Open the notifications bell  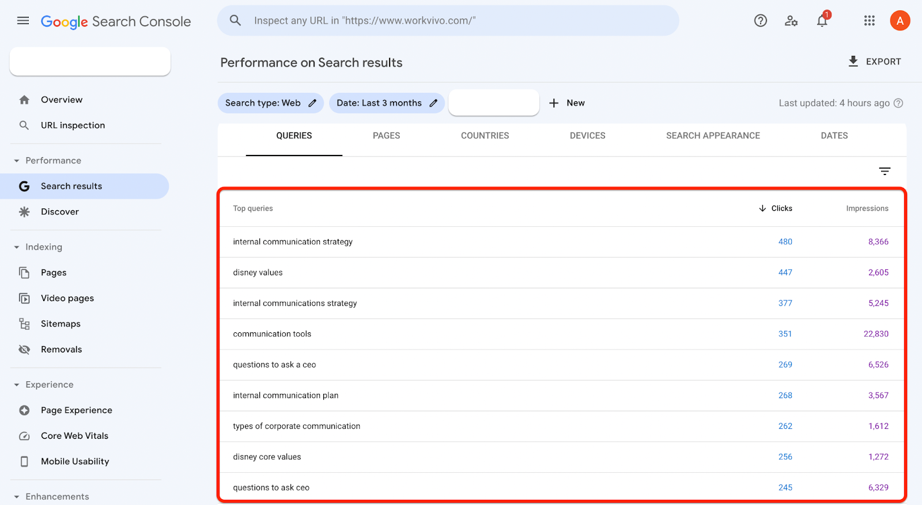pyautogui.click(x=822, y=21)
